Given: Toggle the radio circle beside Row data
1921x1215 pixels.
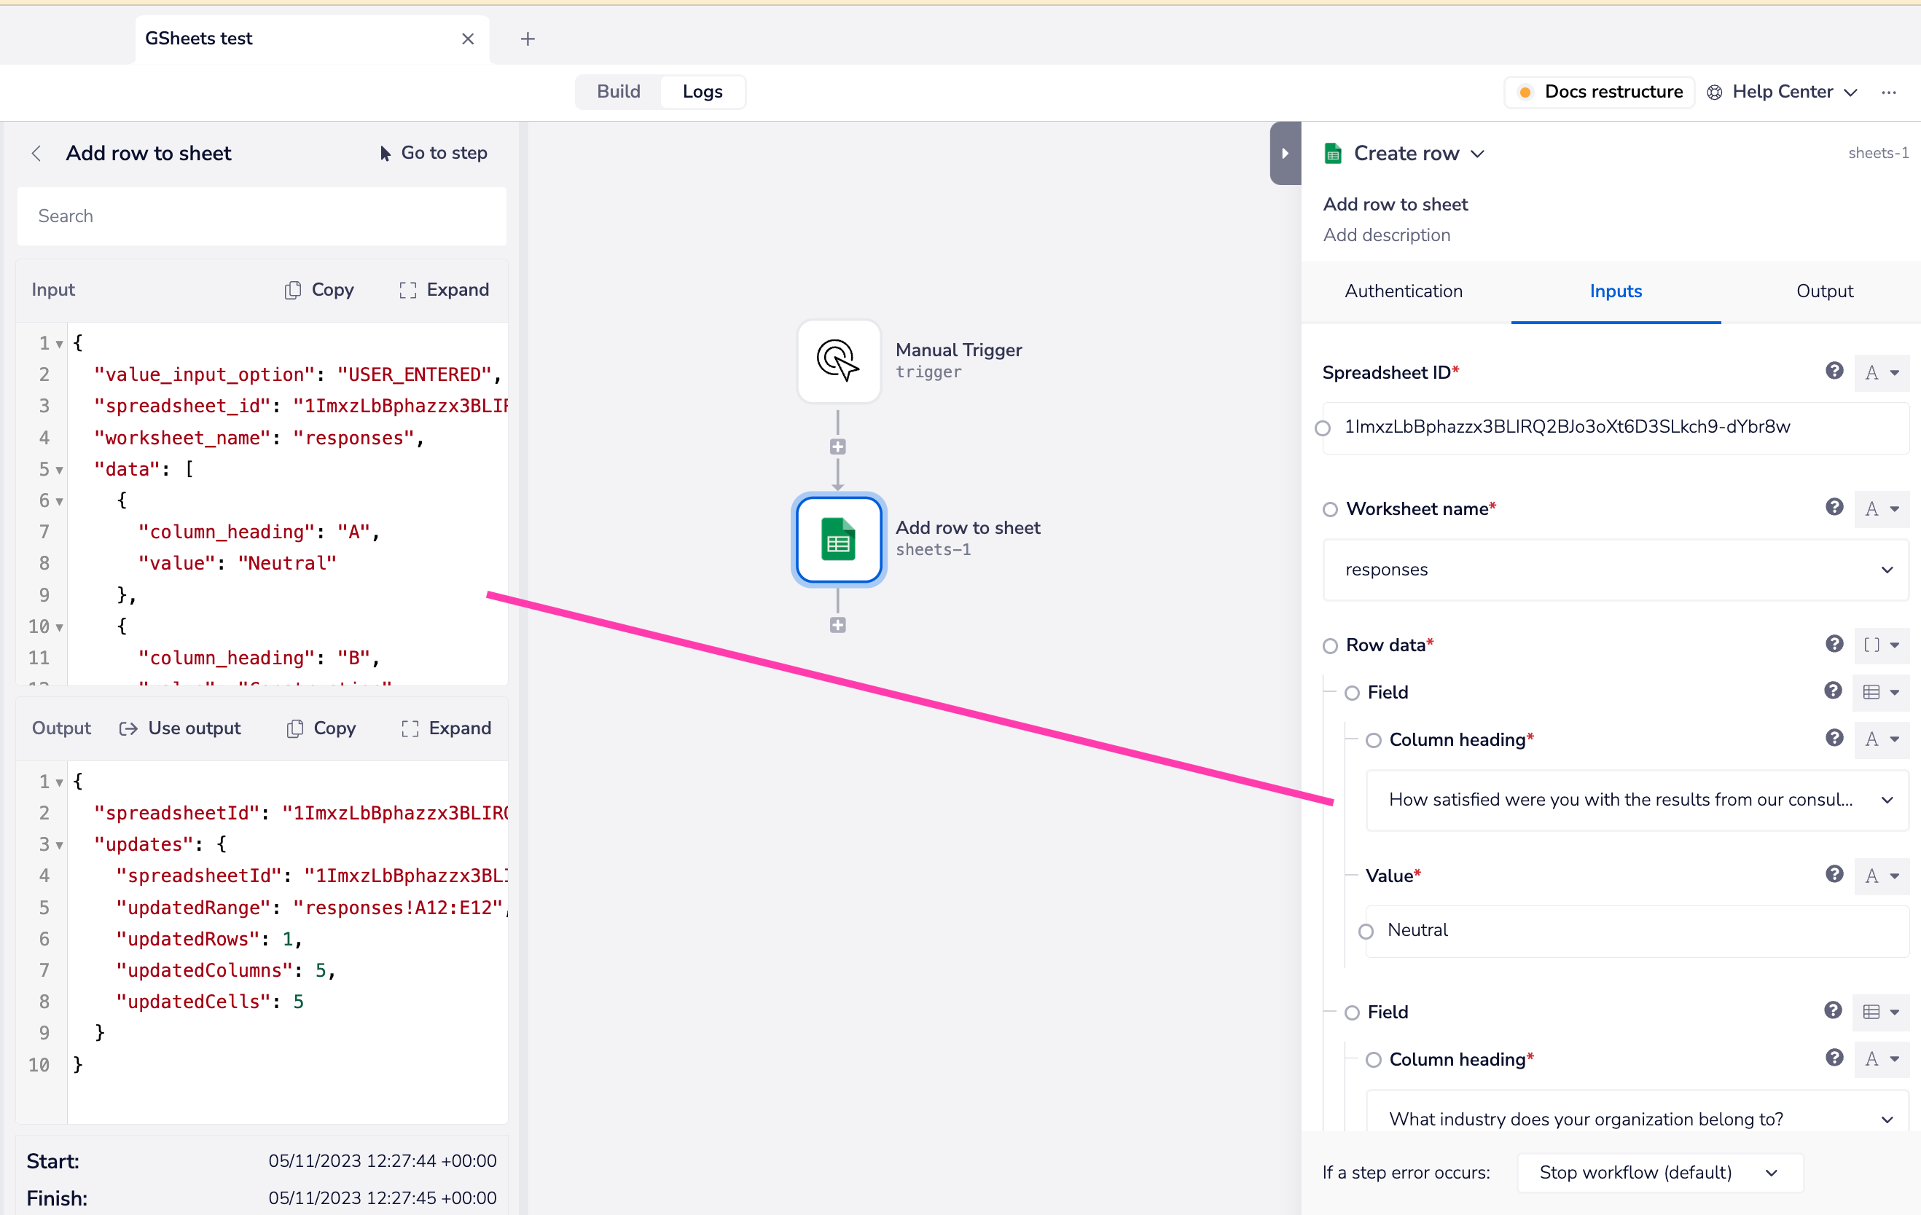Looking at the screenshot, I should coord(1330,646).
